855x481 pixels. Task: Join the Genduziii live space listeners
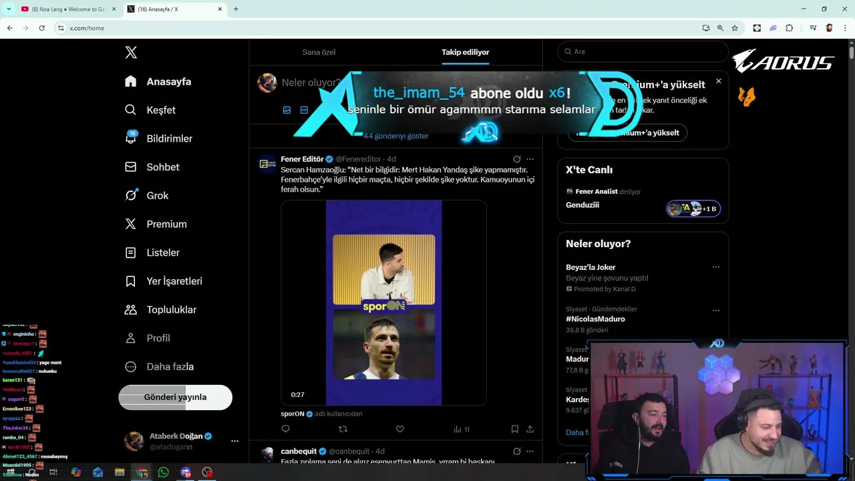coord(693,209)
